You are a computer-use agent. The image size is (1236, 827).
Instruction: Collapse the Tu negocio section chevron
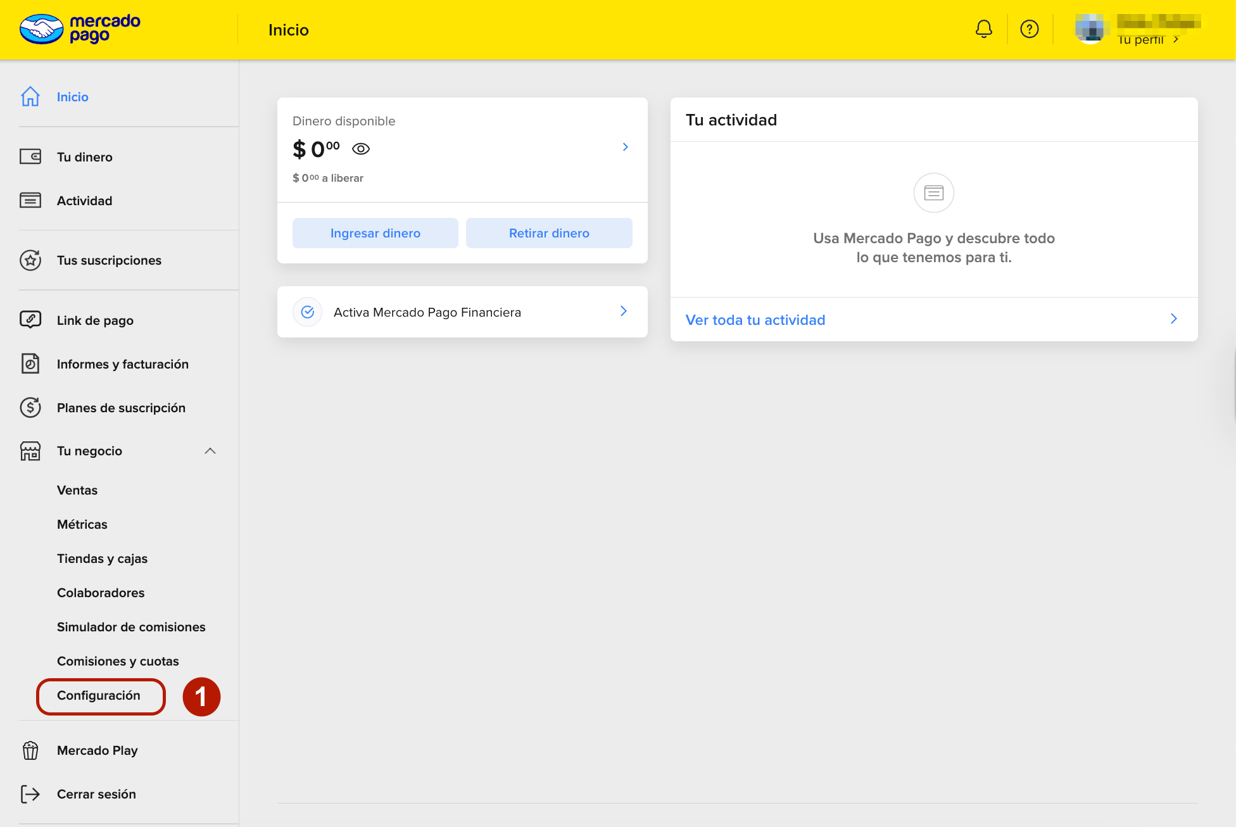[210, 451]
